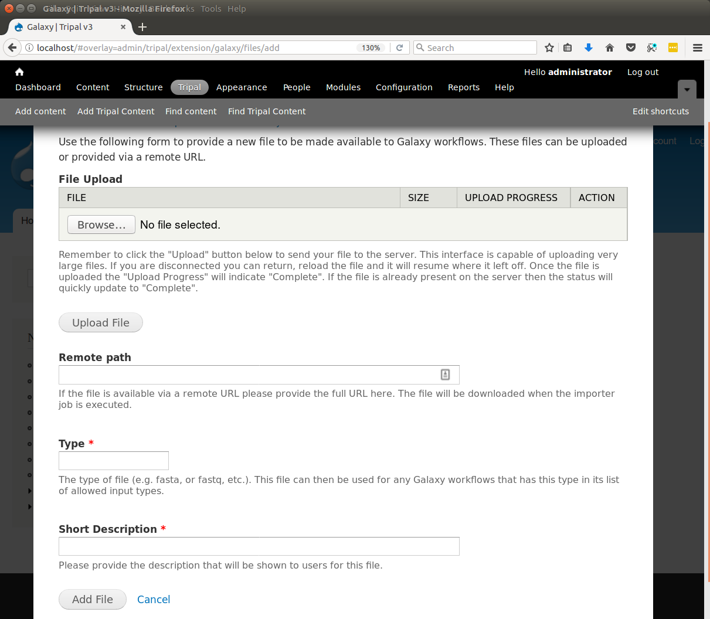Open the downloads arrow icon
Image resolution: width=710 pixels, height=619 pixels.
click(x=589, y=47)
